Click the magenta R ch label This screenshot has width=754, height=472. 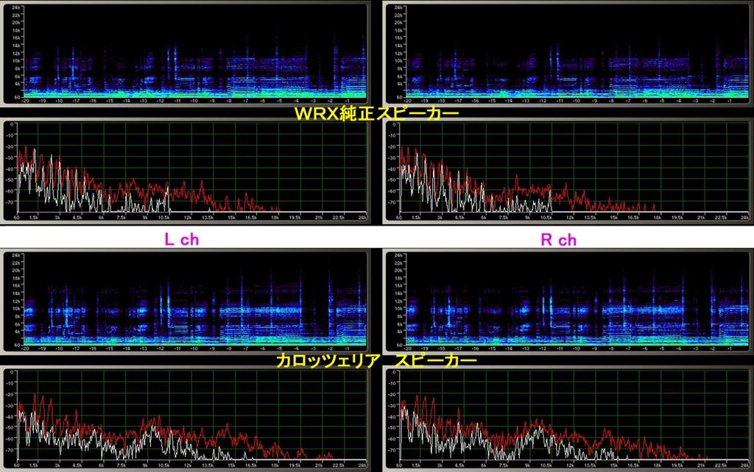click(558, 240)
